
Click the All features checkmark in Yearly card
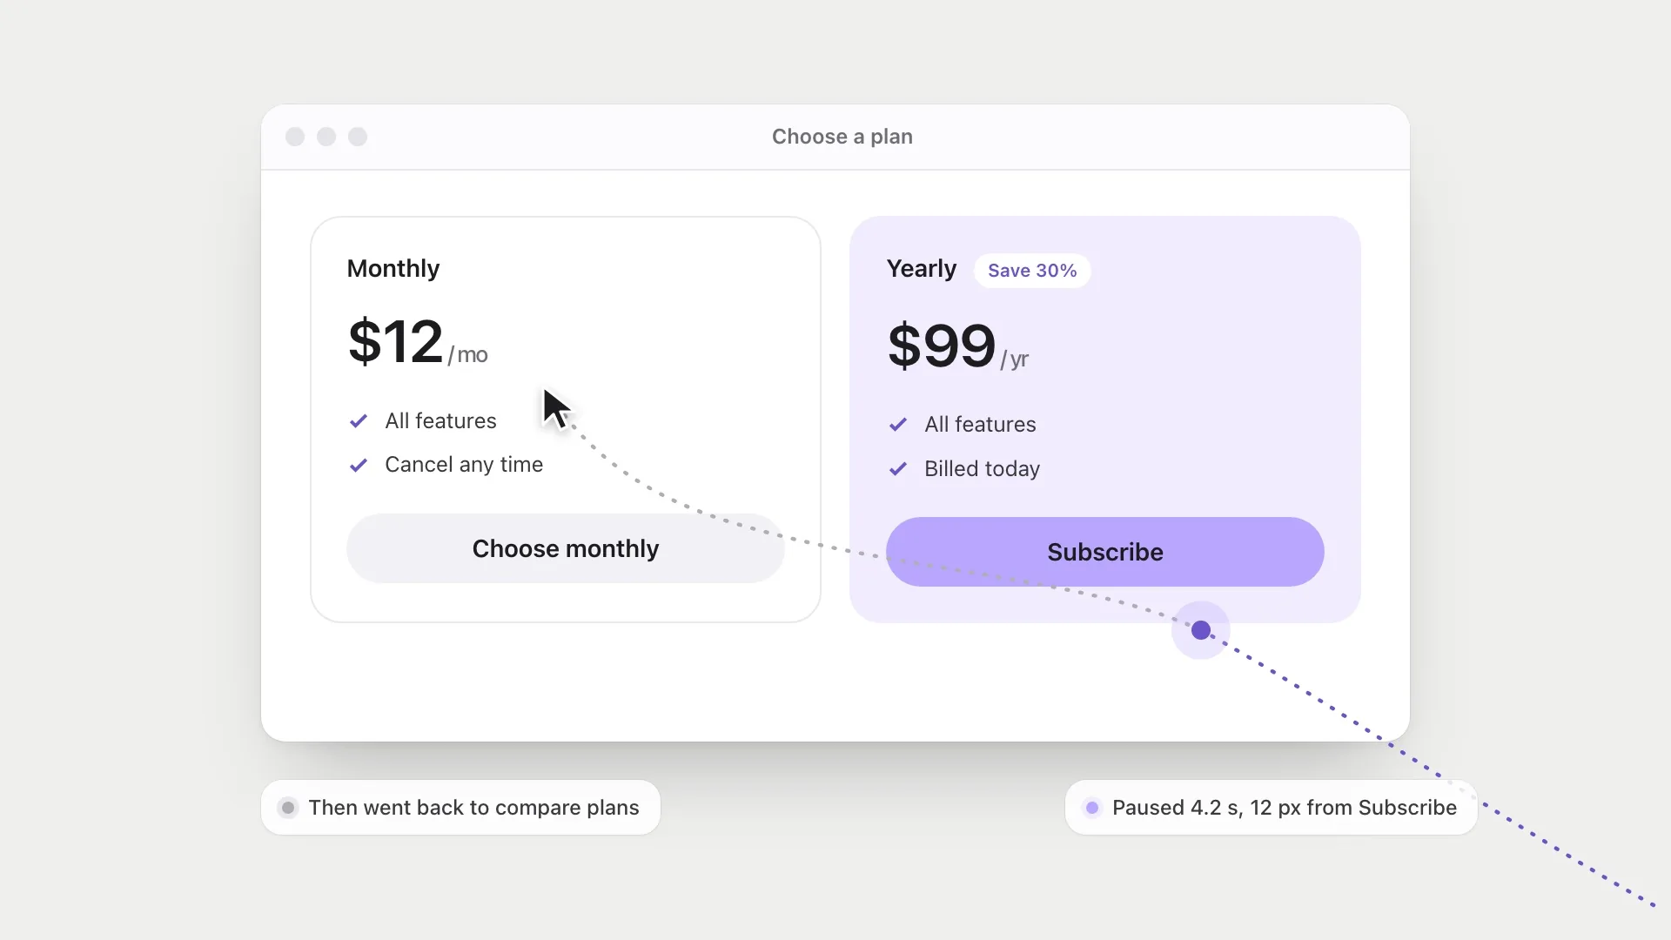click(898, 425)
